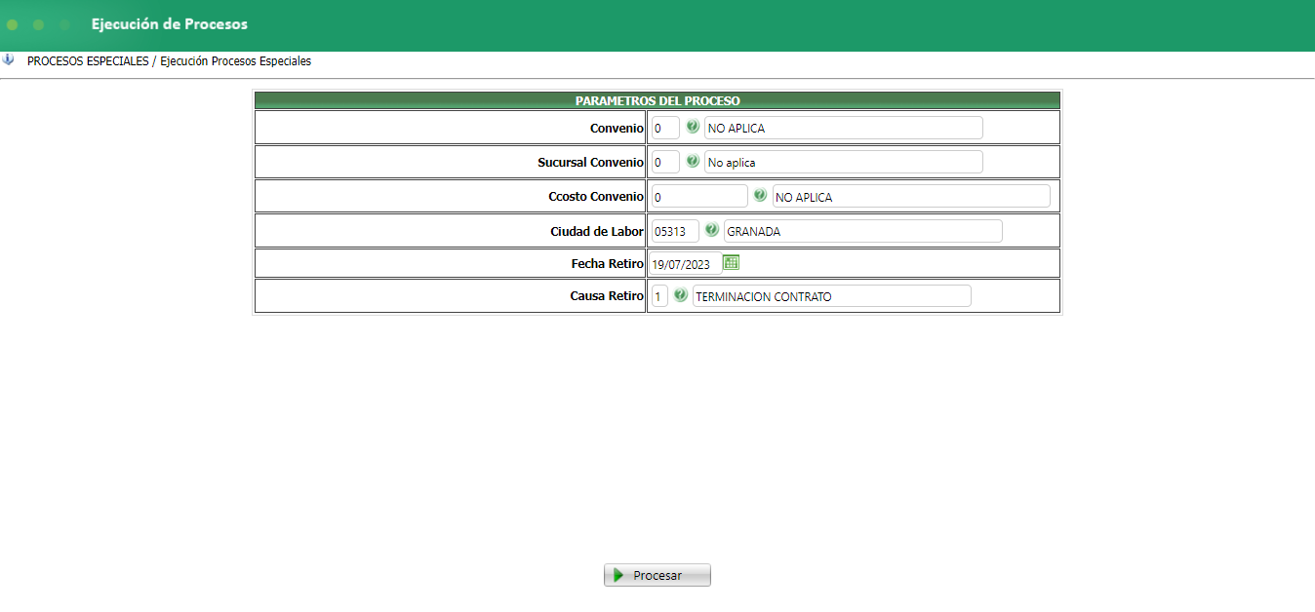Click the Convenio label
Viewport: 1315px width, 612px height.
(x=617, y=128)
